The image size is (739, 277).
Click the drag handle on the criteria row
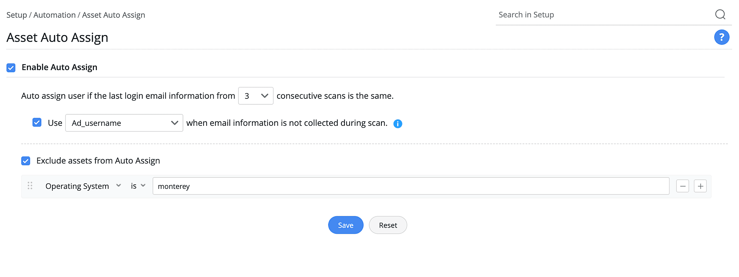click(x=30, y=186)
